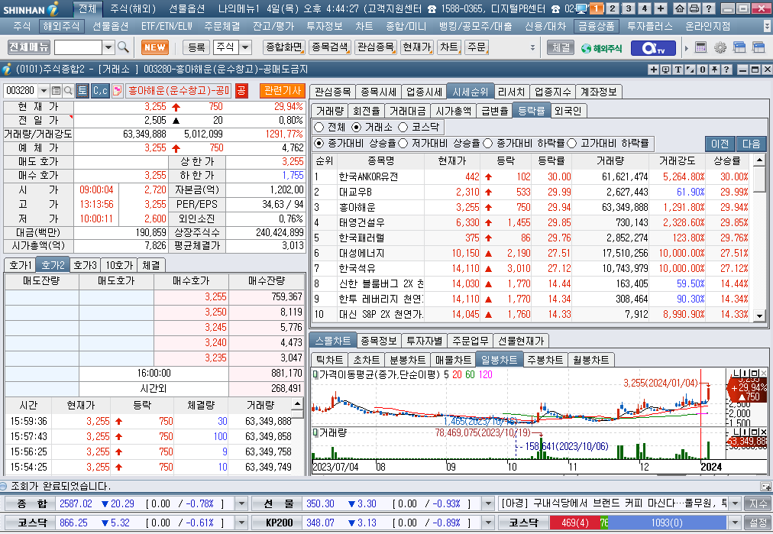
Task: Switch to the 투자자별 tab
Action: point(425,341)
